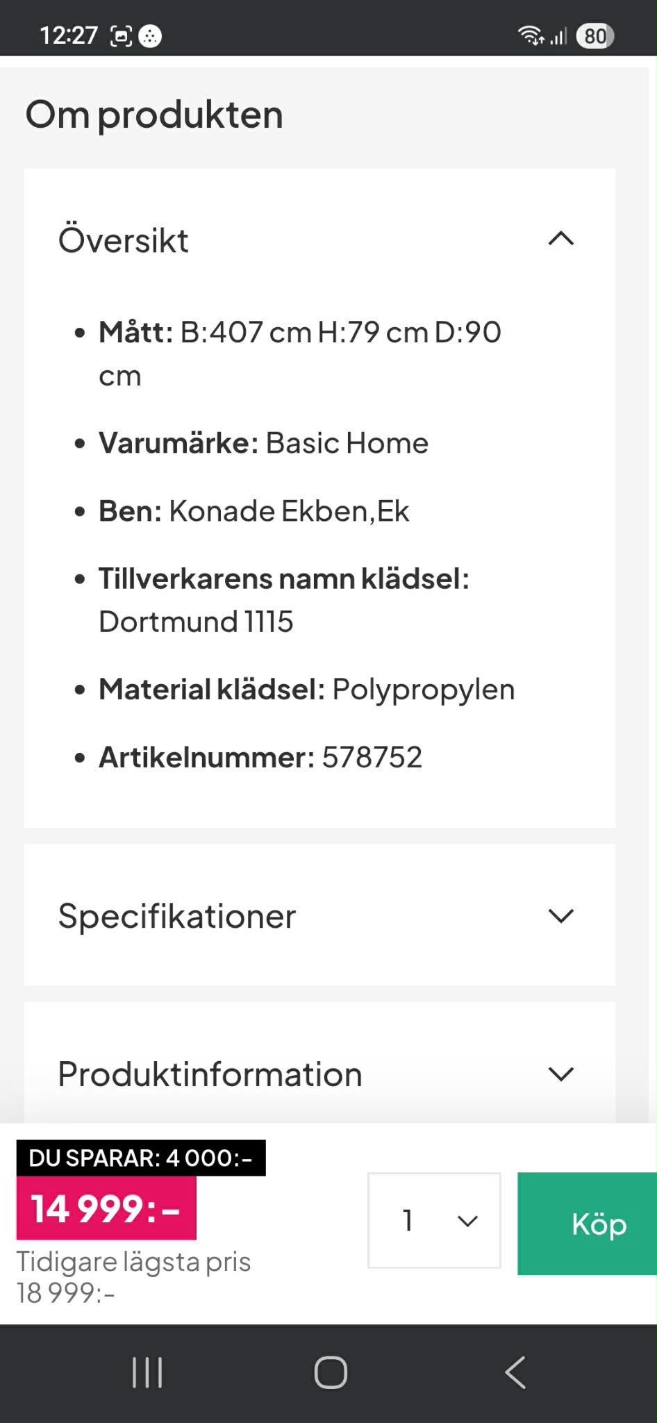Expand the Produktinformation section chevron
Image resolution: width=657 pixels, height=1423 pixels.
coord(560,1074)
